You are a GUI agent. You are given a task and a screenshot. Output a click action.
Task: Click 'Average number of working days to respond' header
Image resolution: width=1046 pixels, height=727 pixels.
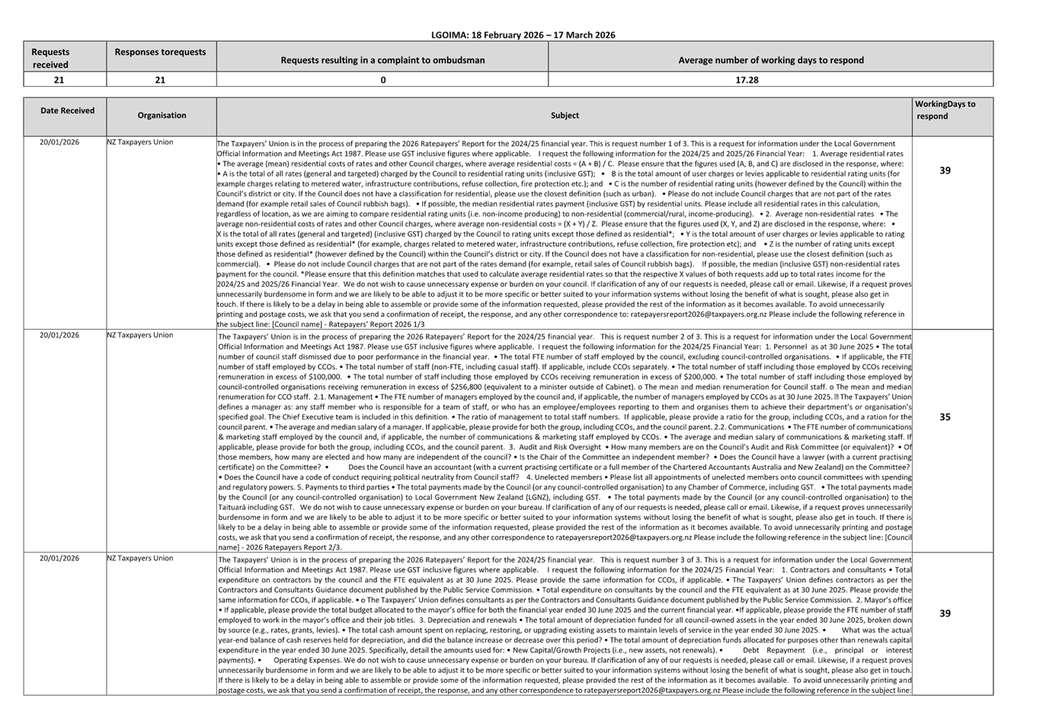click(x=771, y=57)
